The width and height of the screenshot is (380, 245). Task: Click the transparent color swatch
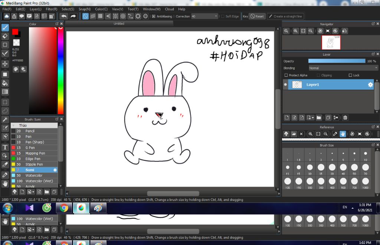[x=16, y=42]
